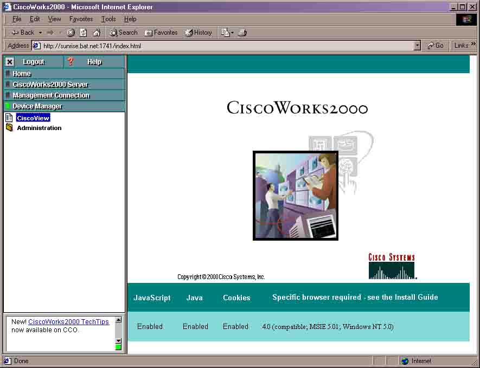Image resolution: width=480 pixels, height=368 pixels.
Task: Click the Enabled value under Java
Action: pyautogui.click(x=195, y=327)
